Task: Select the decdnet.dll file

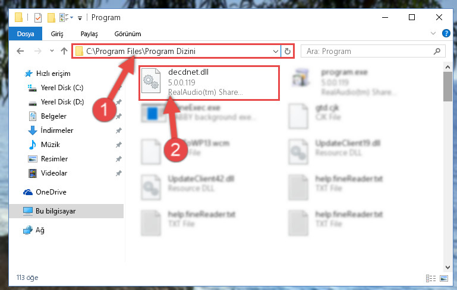Action: pos(209,82)
